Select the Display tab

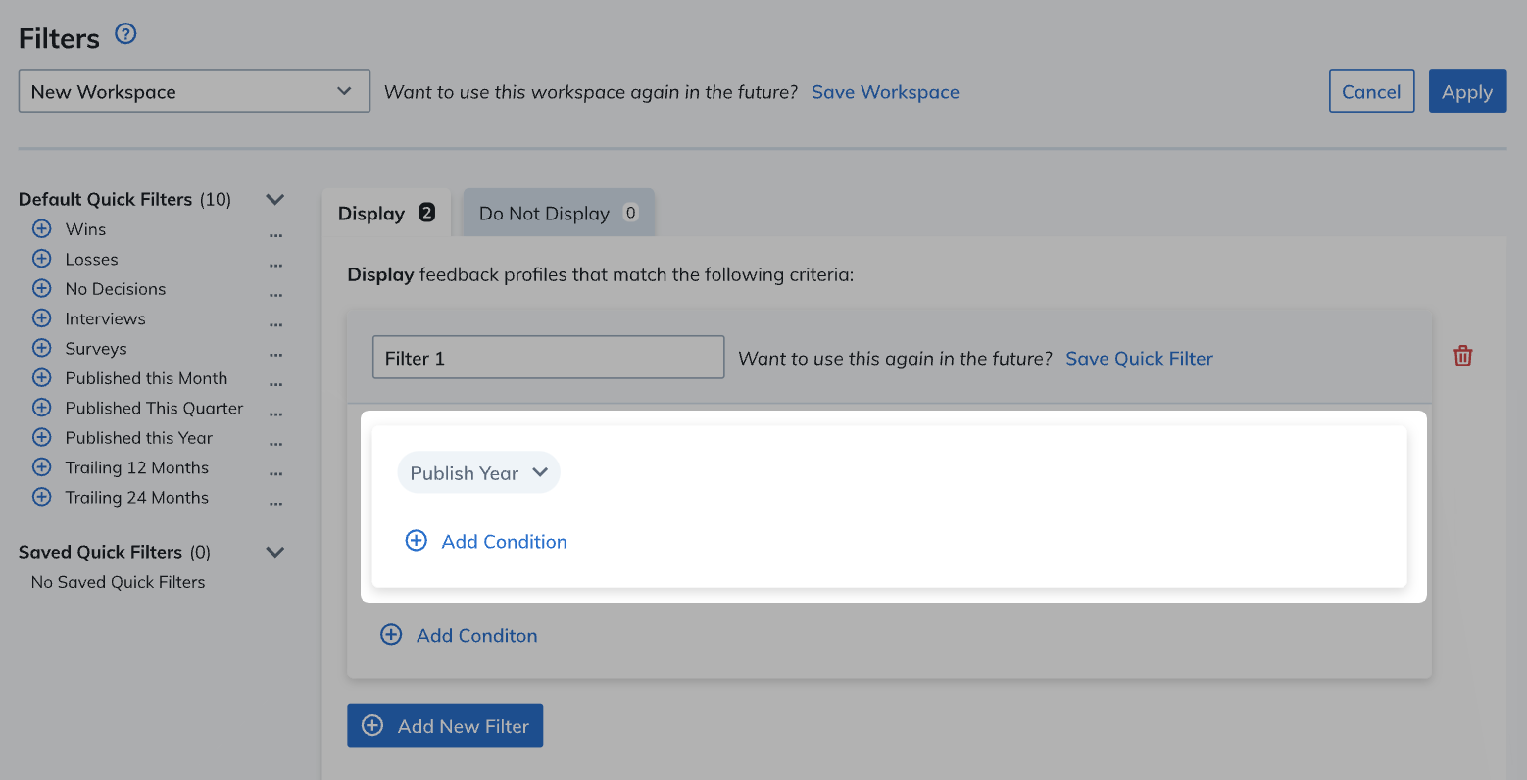point(386,213)
